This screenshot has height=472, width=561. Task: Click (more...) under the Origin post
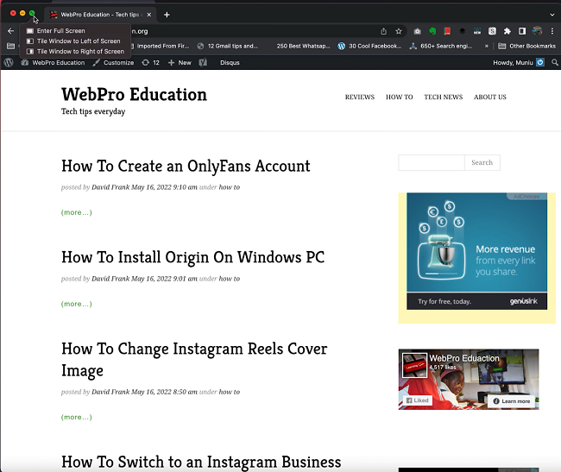click(x=77, y=304)
